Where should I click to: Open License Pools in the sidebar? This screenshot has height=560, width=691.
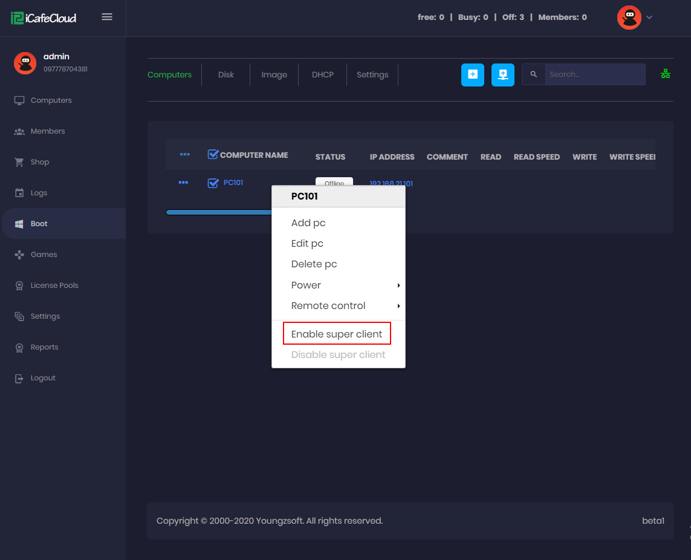coord(54,285)
